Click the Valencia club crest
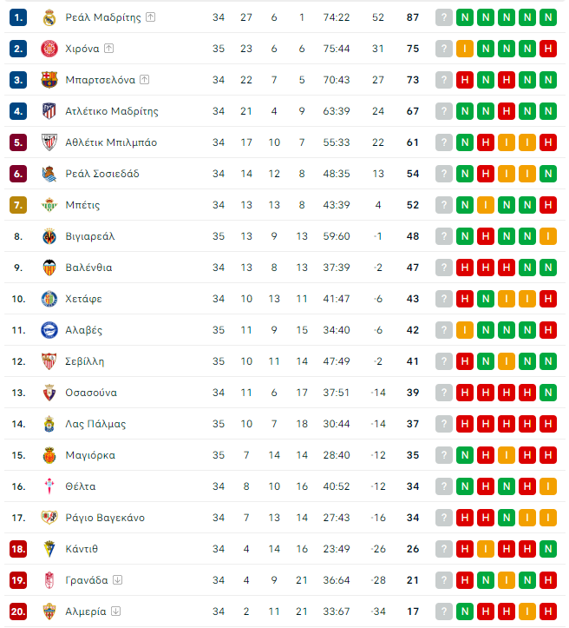 [x=49, y=268]
